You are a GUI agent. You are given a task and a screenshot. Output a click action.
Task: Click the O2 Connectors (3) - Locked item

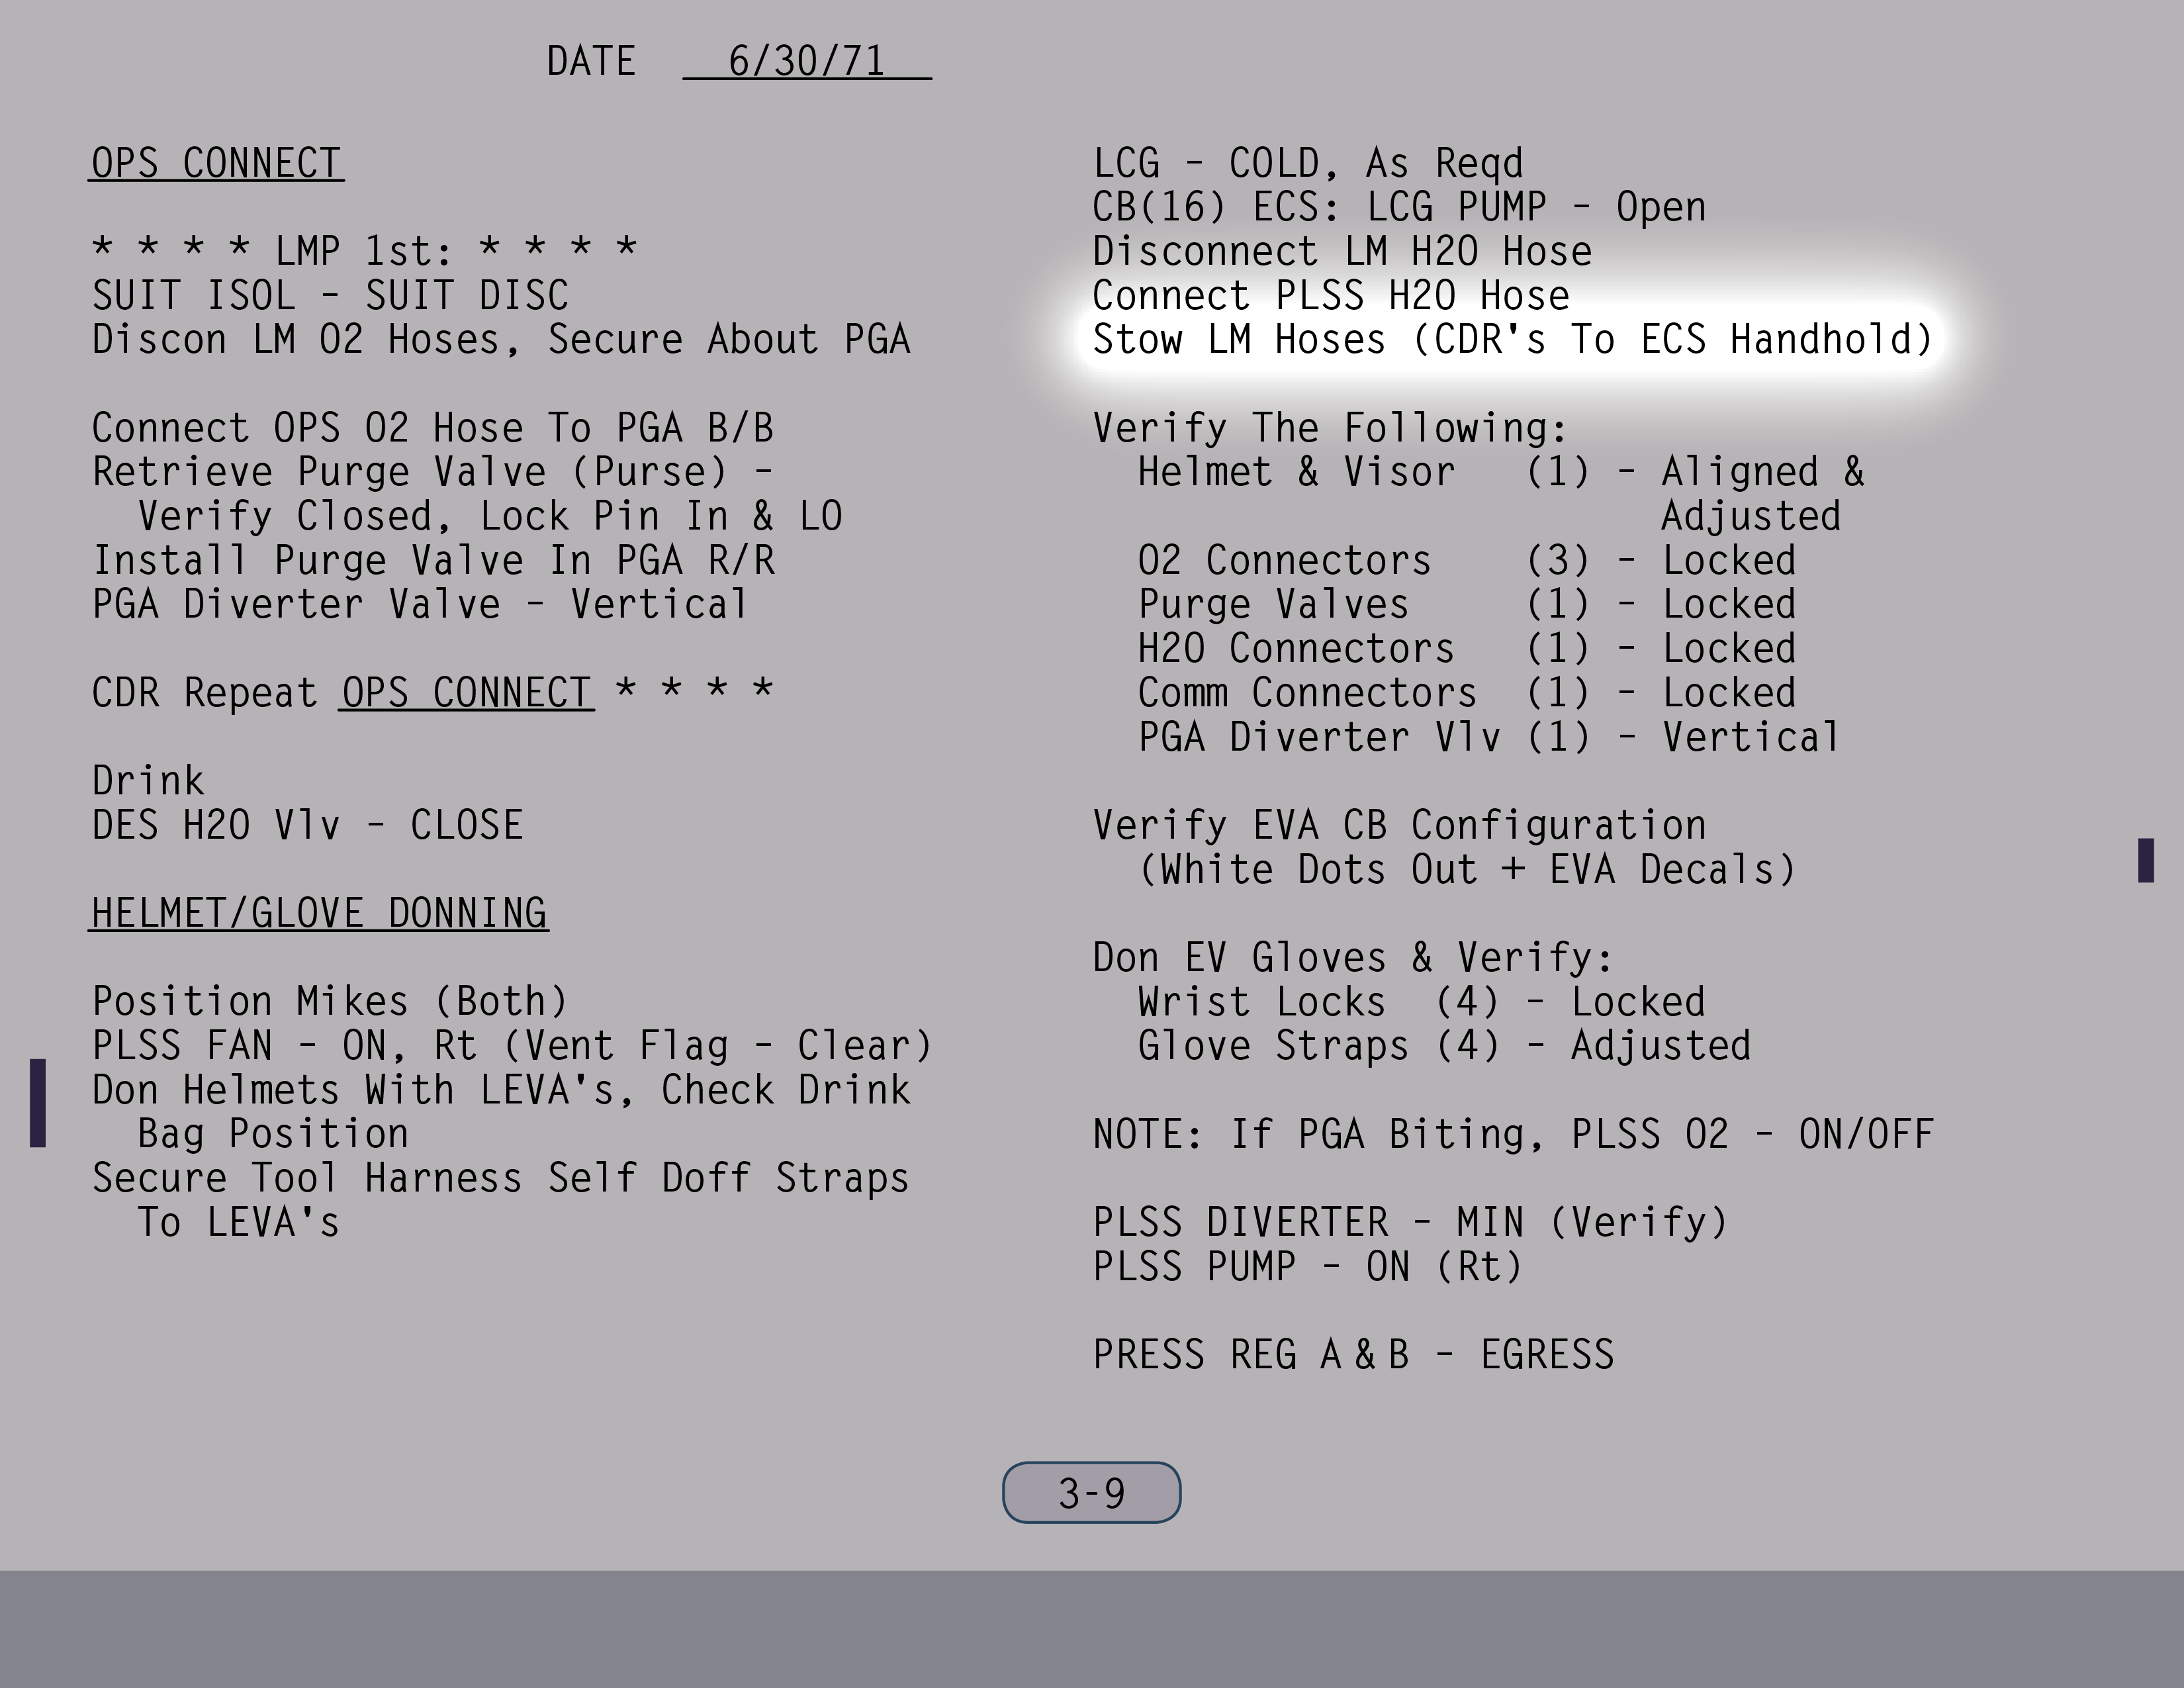point(1466,561)
